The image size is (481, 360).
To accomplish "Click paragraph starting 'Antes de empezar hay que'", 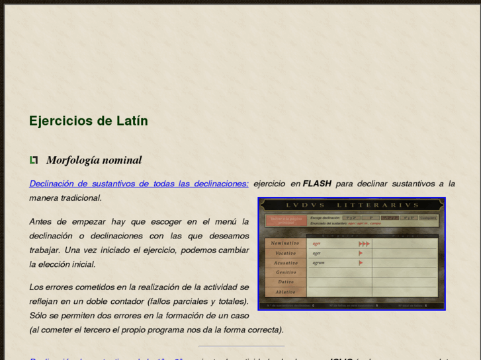I will (x=139, y=242).
